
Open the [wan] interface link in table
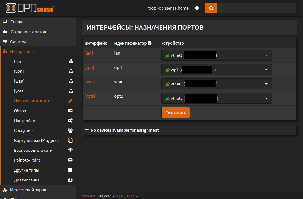tap(90, 82)
